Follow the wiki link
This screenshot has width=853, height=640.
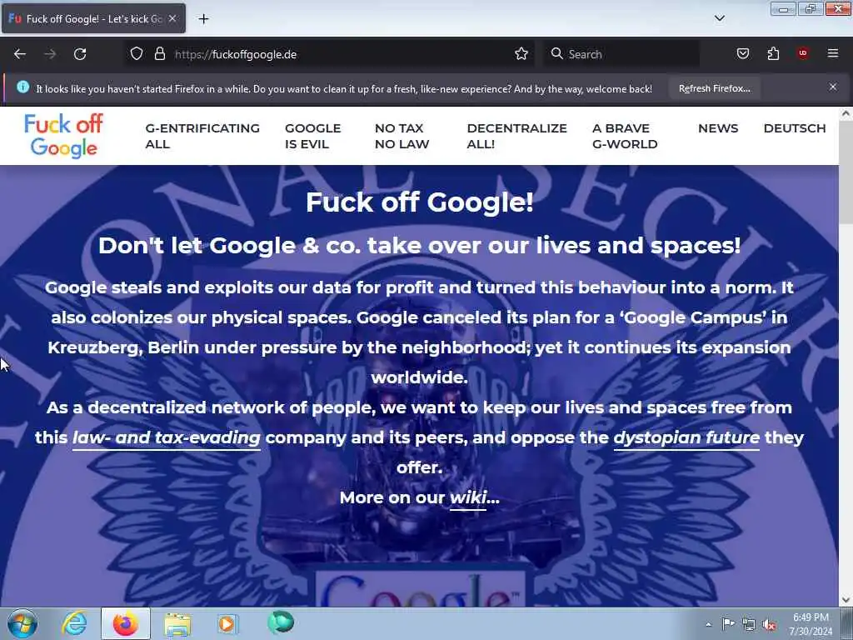pos(468,497)
